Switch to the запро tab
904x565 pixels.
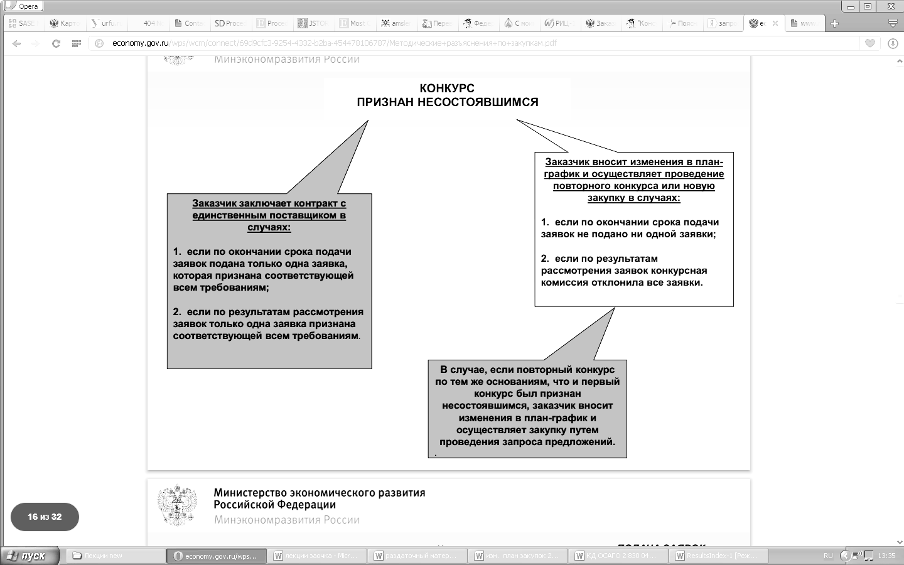pyautogui.click(x=723, y=23)
